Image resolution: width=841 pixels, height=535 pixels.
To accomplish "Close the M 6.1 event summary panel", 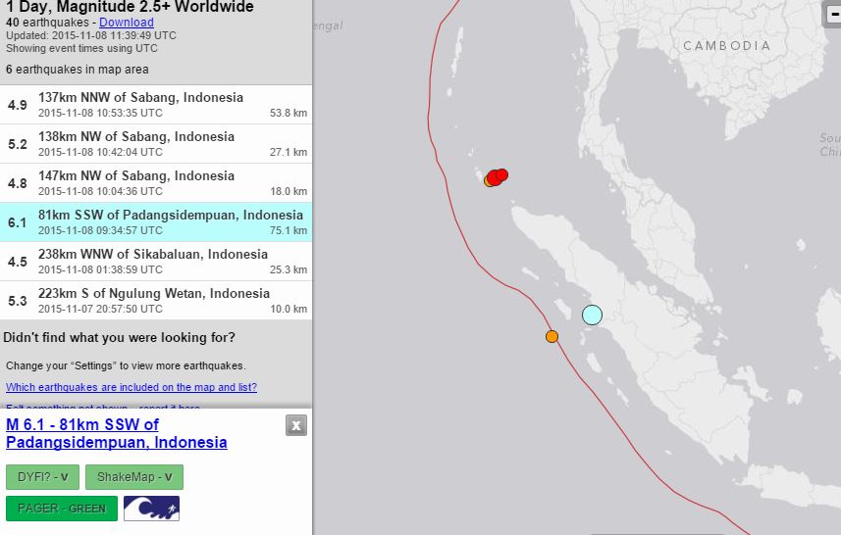I will click(296, 426).
